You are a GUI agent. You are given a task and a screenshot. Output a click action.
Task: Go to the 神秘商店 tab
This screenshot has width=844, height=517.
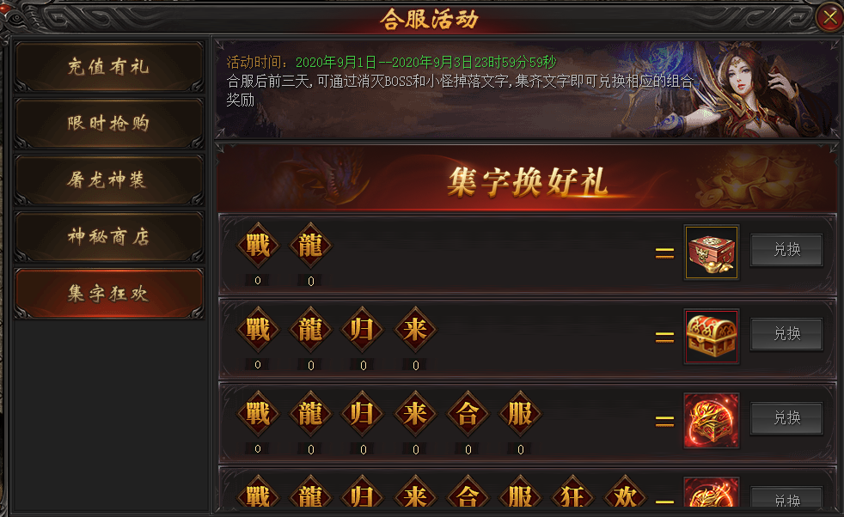coord(109,237)
